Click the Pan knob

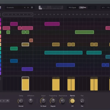(82, 101)
